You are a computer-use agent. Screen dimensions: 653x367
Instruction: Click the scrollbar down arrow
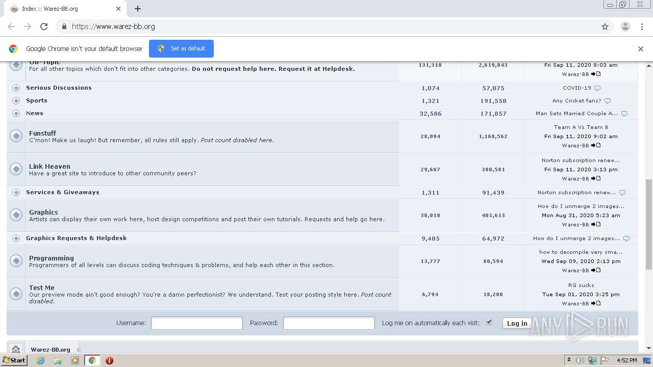tap(649, 348)
